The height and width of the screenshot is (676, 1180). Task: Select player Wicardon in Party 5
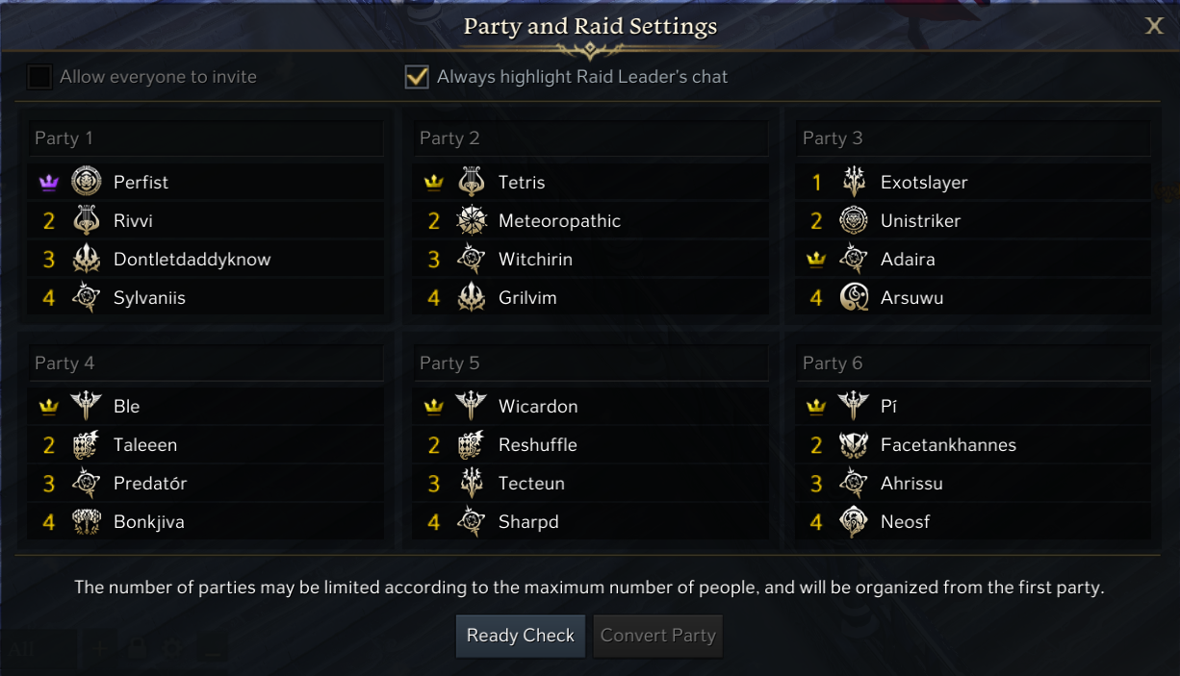coord(538,407)
